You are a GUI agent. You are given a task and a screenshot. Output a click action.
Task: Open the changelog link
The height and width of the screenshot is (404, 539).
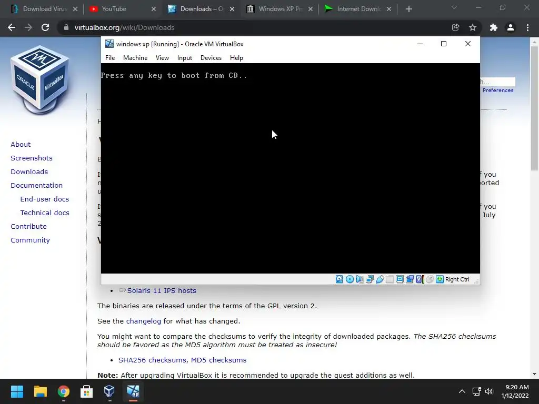click(143, 321)
